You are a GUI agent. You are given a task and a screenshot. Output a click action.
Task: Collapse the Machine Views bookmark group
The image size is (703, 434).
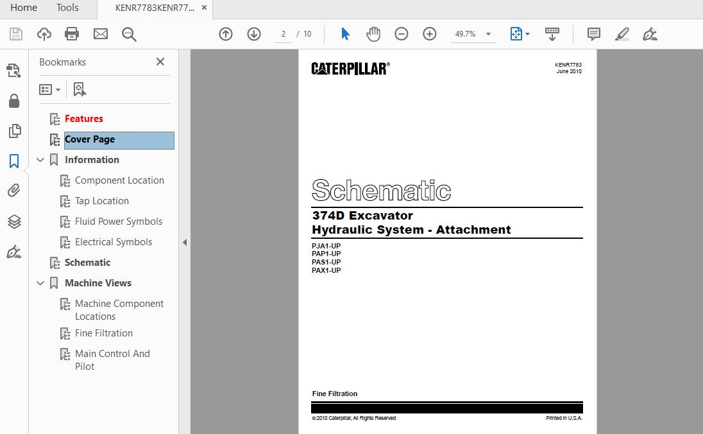point(40,283)
